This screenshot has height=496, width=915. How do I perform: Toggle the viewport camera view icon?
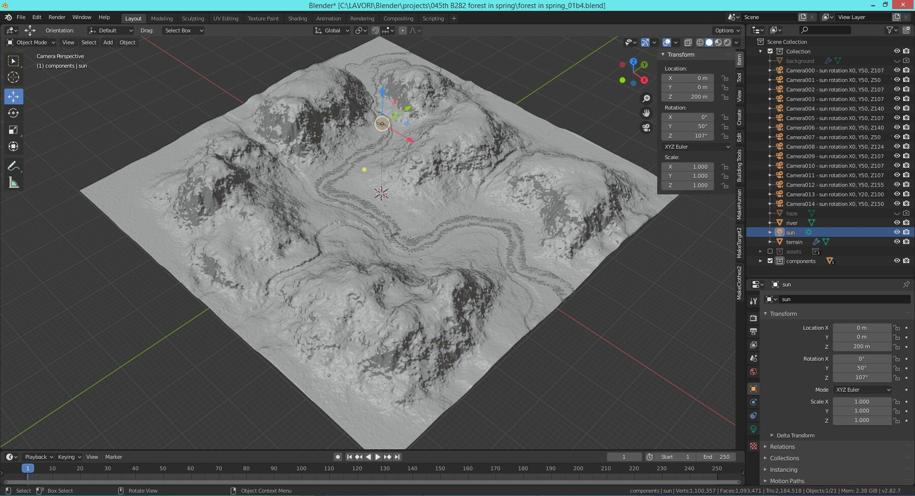point(646,128)
